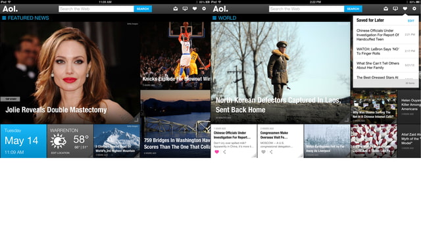Expand the Chinese Officials card corner arrow

point(254,155)
